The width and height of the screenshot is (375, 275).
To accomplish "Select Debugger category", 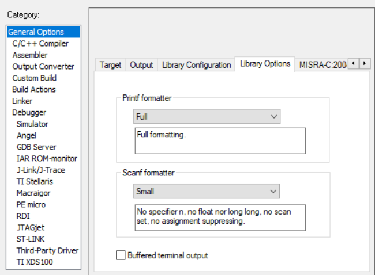I will (29, 112).
